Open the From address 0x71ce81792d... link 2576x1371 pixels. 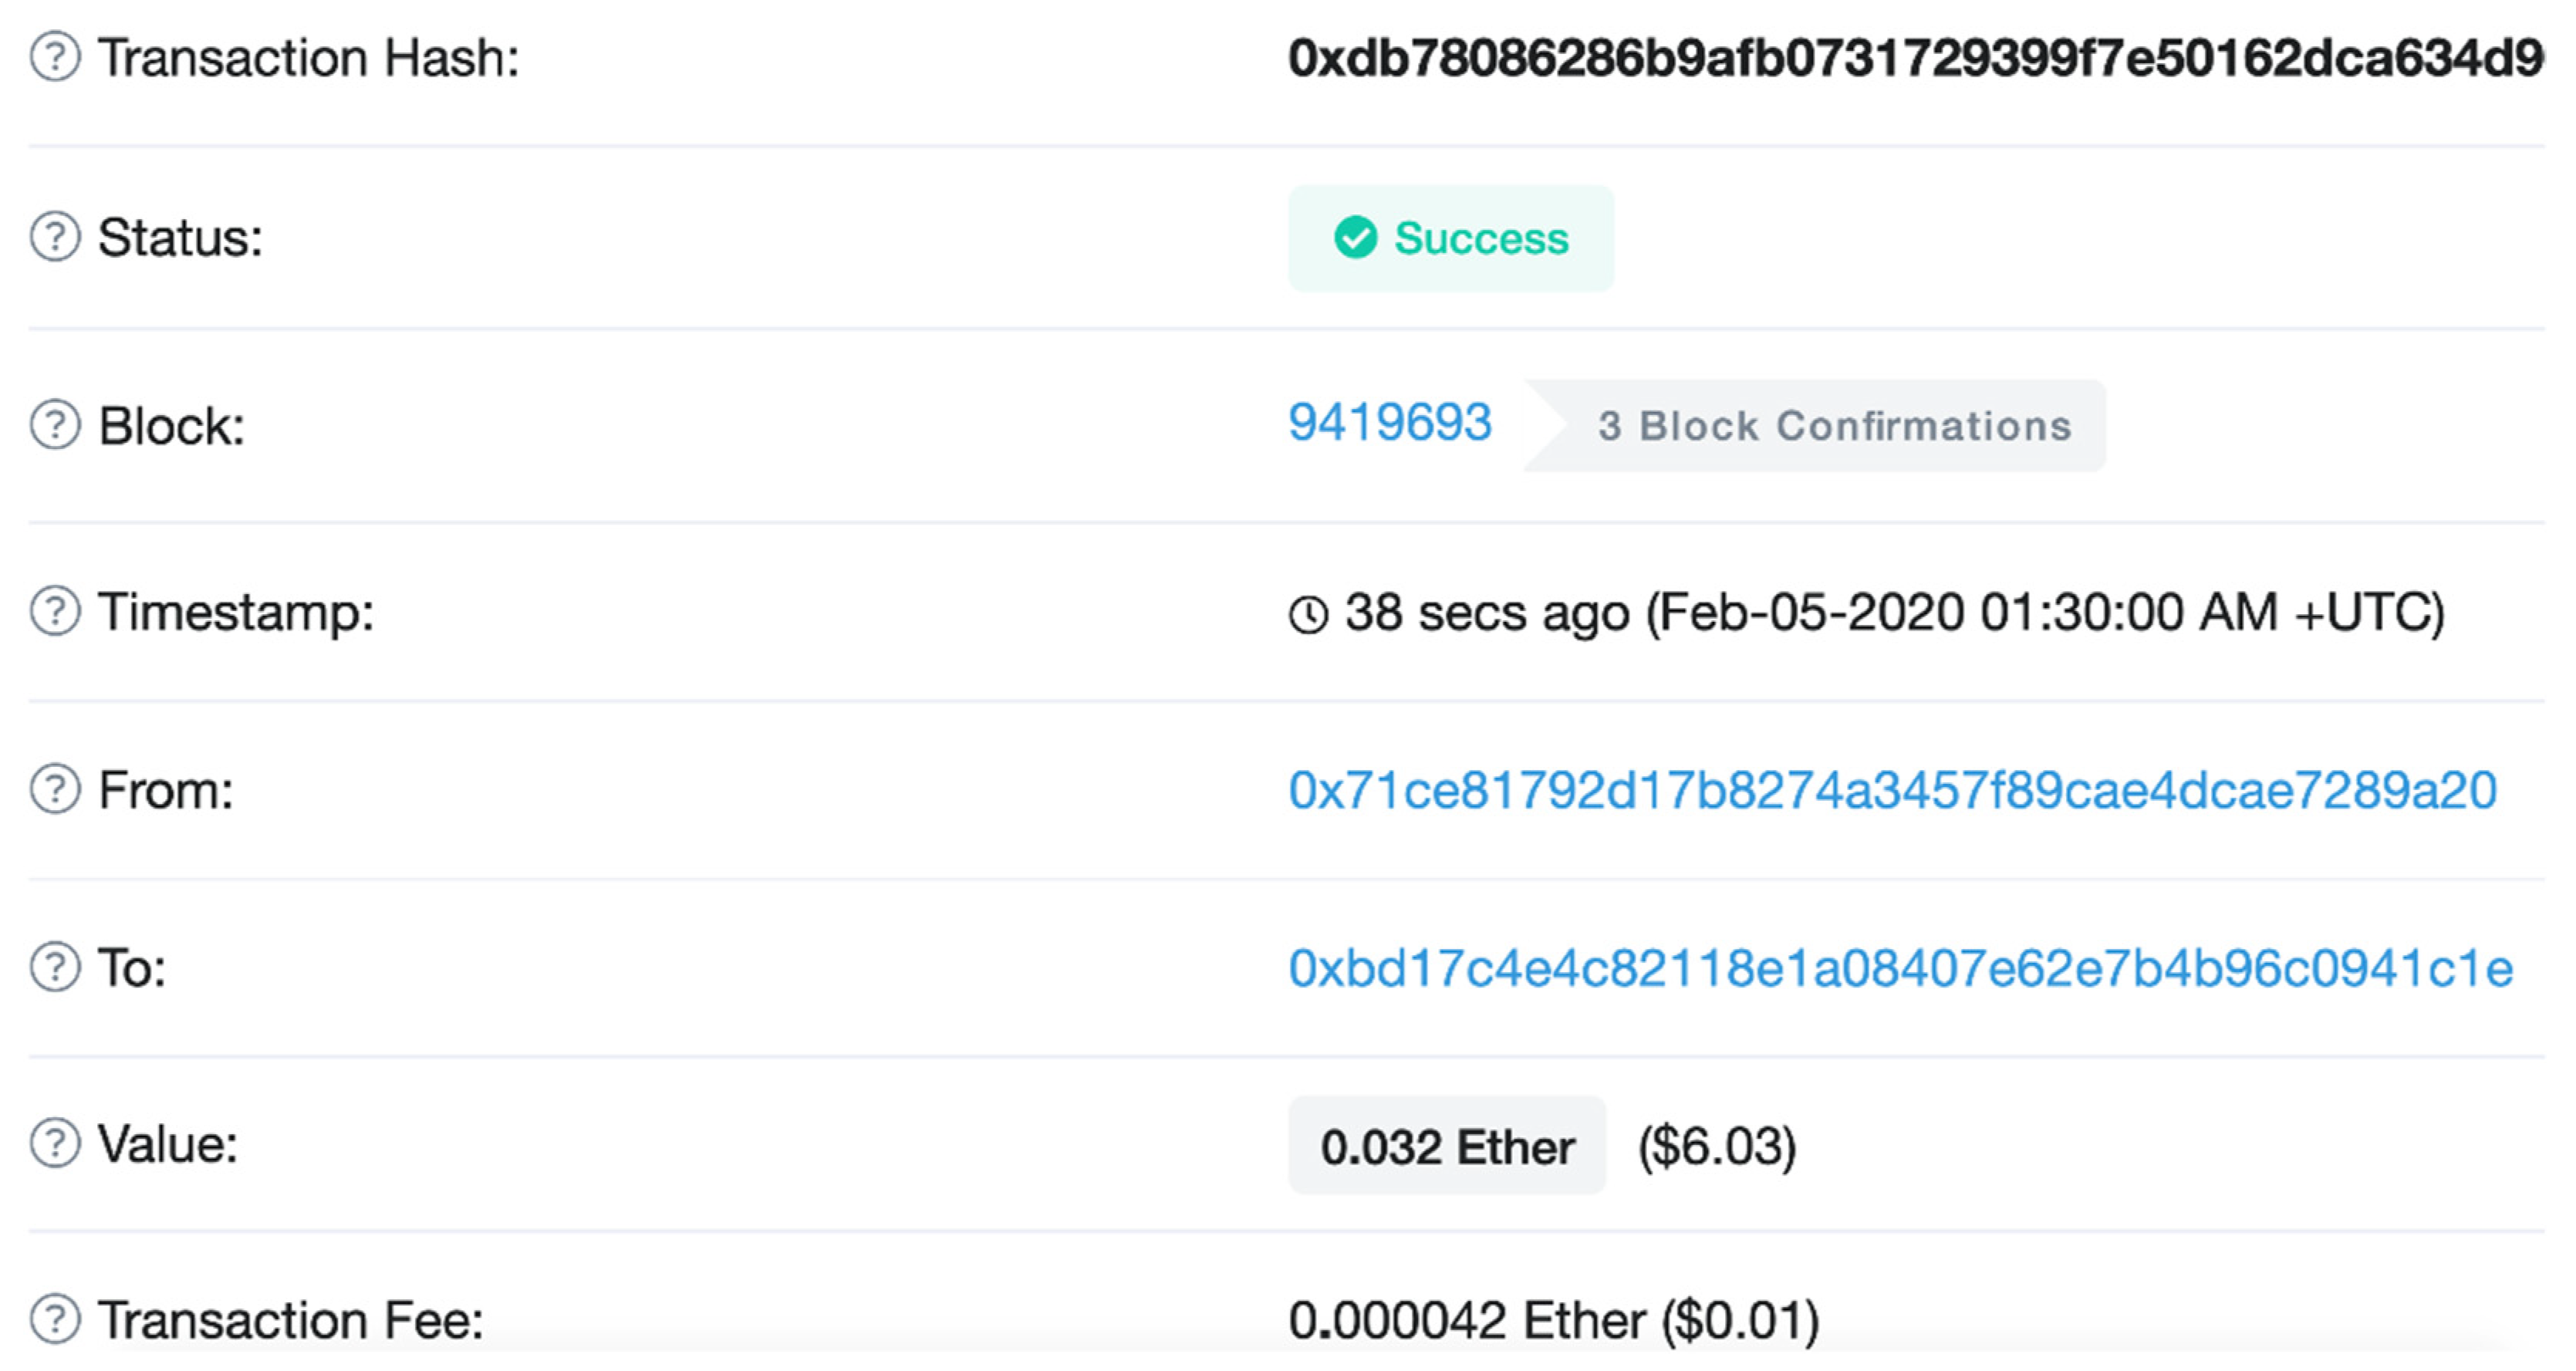[1892, 790]
